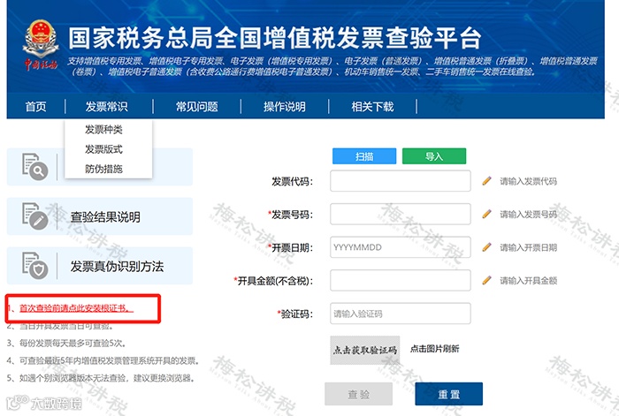619x416 pixels.
Task: Click the blue 扫描 button
Action: pyautogui.click(x=364, y=156)
